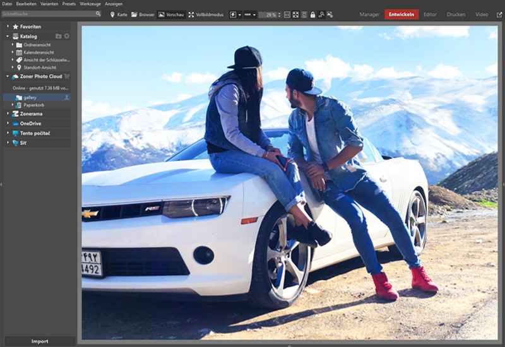Toggle the Vorschau preview mode
This screenshot has height=347, width=505.
(170, 14)
